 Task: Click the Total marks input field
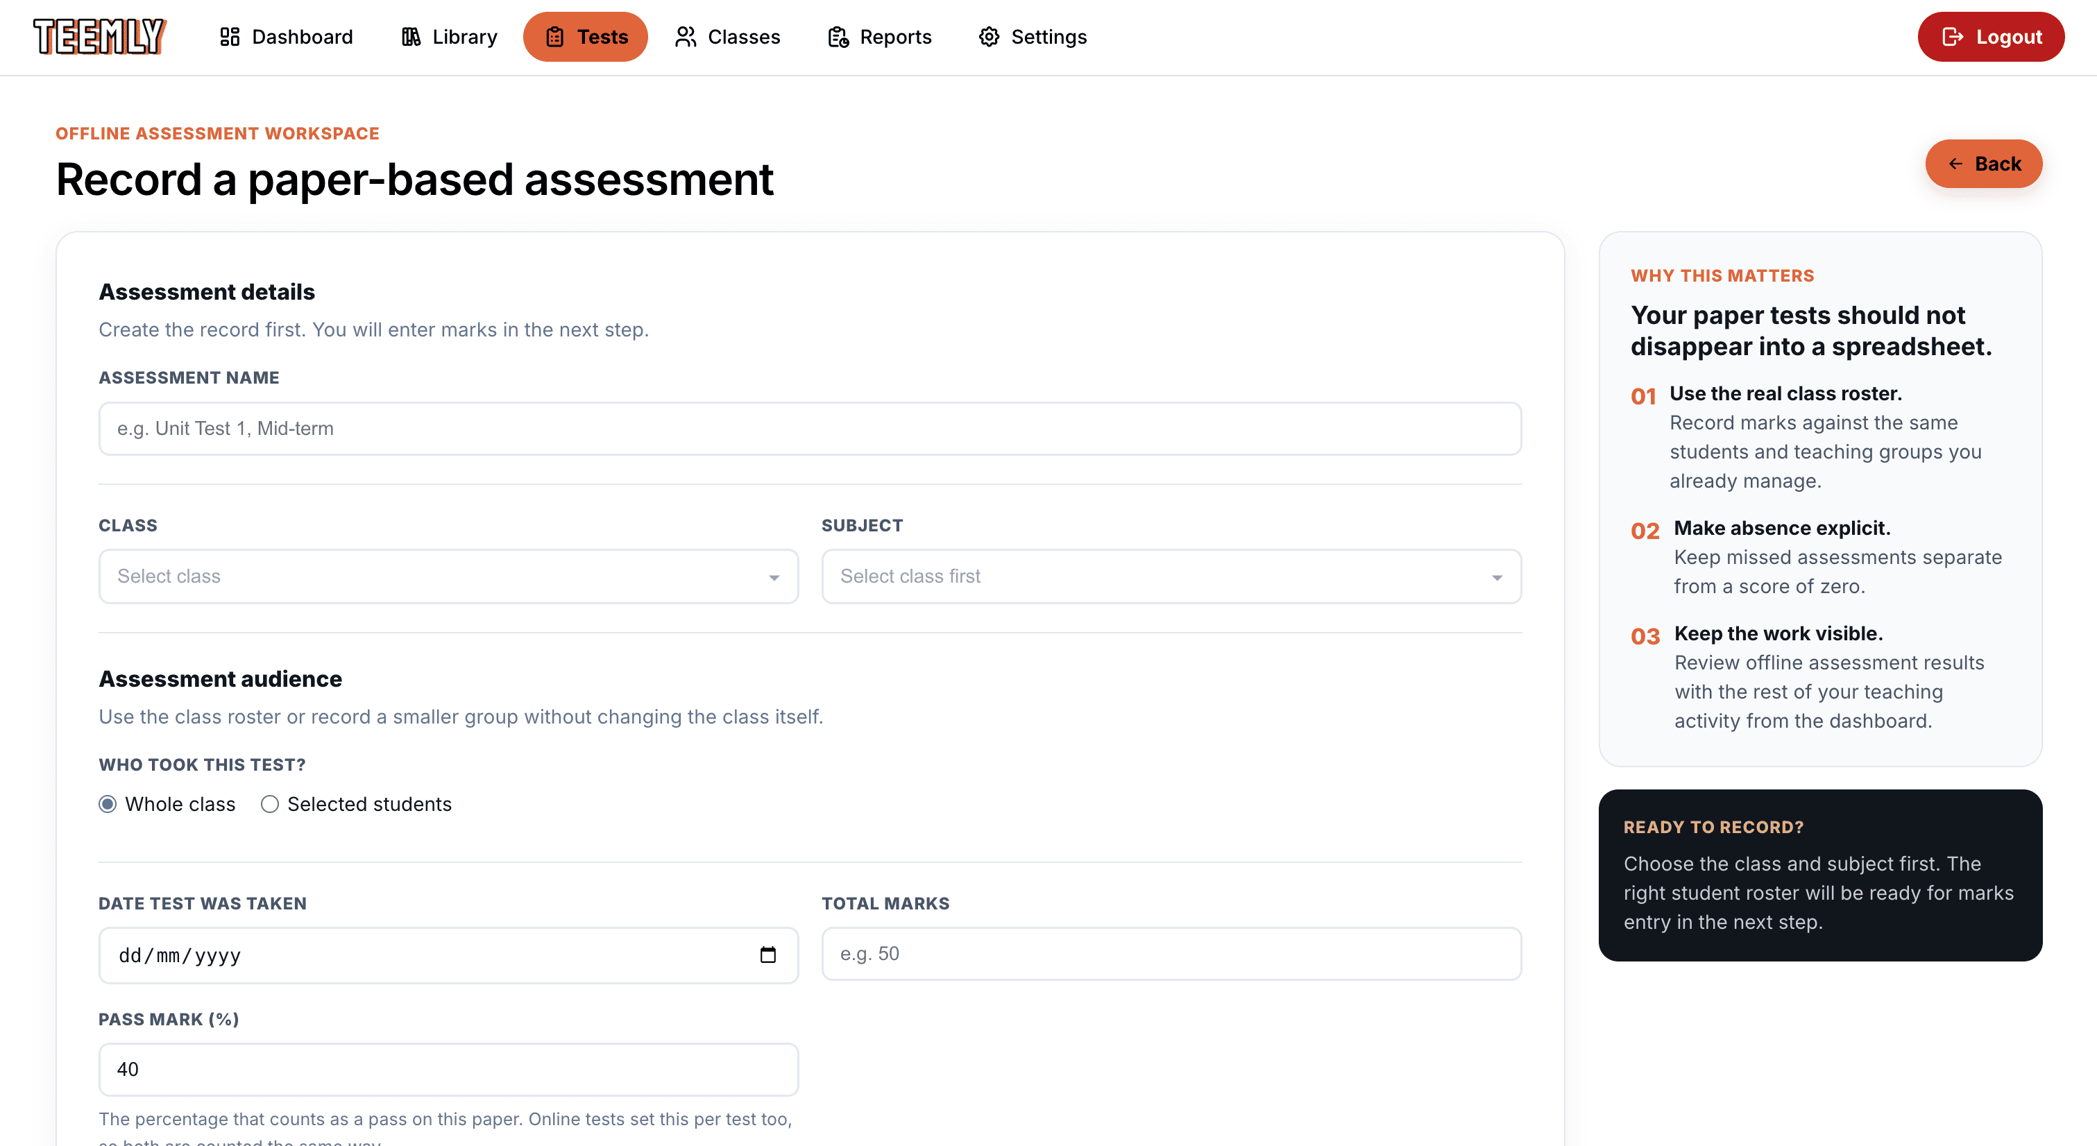pyautogui.click(x=1171, y=954)
